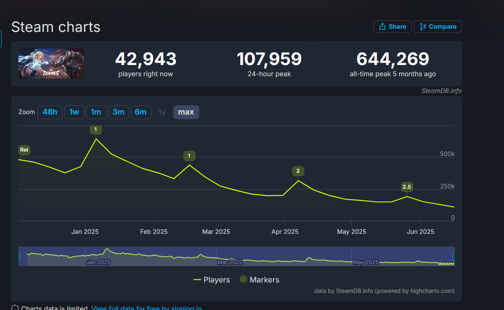The image size is (504, 310).
Task: Set chart zoom to 1w
Action: tap(74, 112)
